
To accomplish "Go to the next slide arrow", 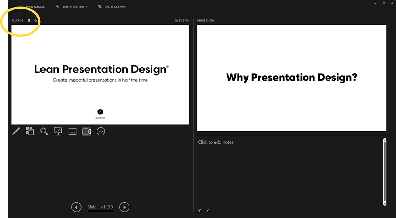I will 124,207.
